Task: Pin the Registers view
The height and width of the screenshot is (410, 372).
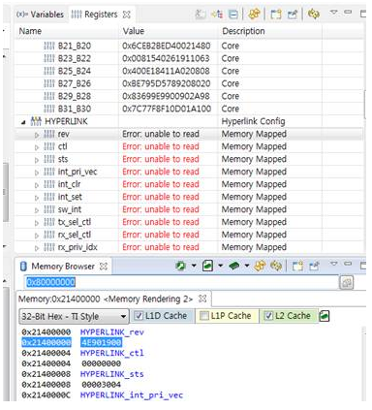Action: pos(293,15)
